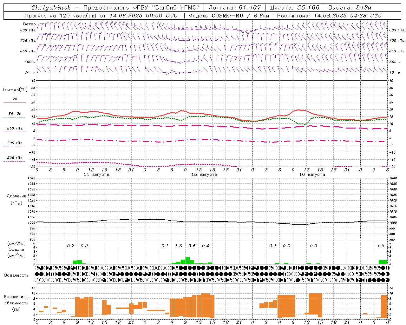Click the 'Ветер' wind panel label
This screenshot has height=325, width=406.
tap(29, 24)
